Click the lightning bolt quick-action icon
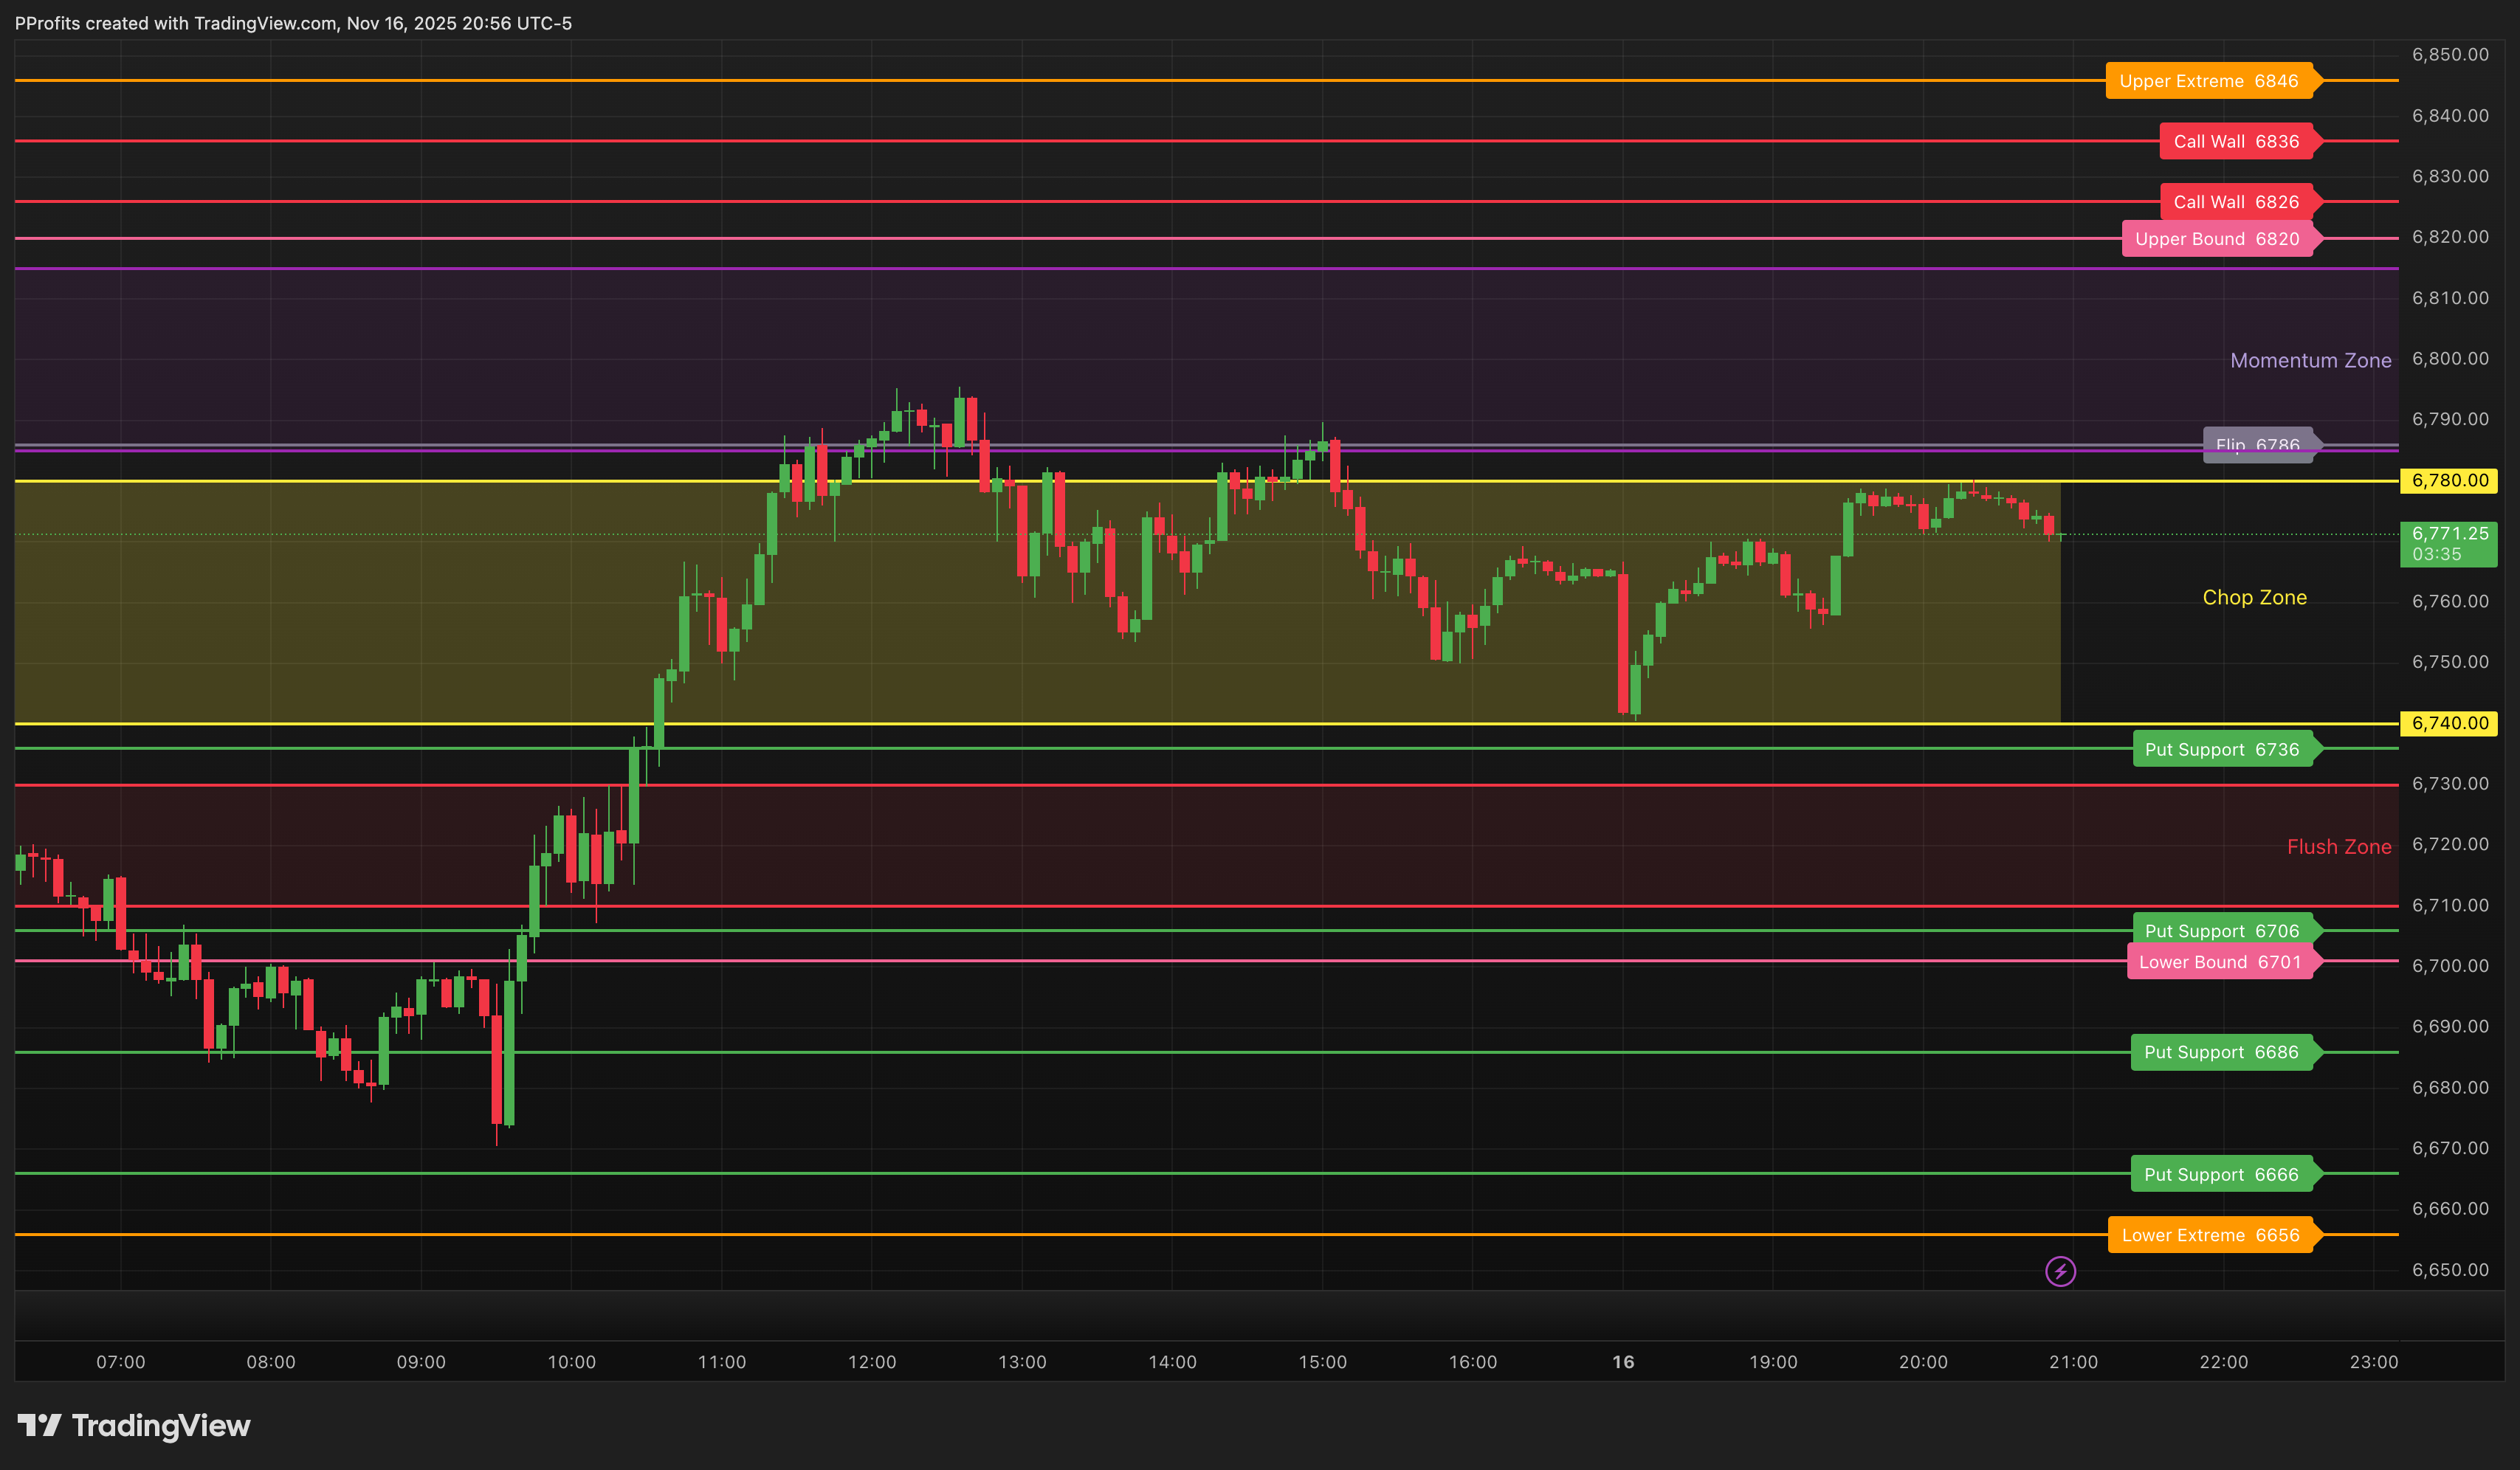Viewport: 2520px width, 1470px height. point(2061,1271)
